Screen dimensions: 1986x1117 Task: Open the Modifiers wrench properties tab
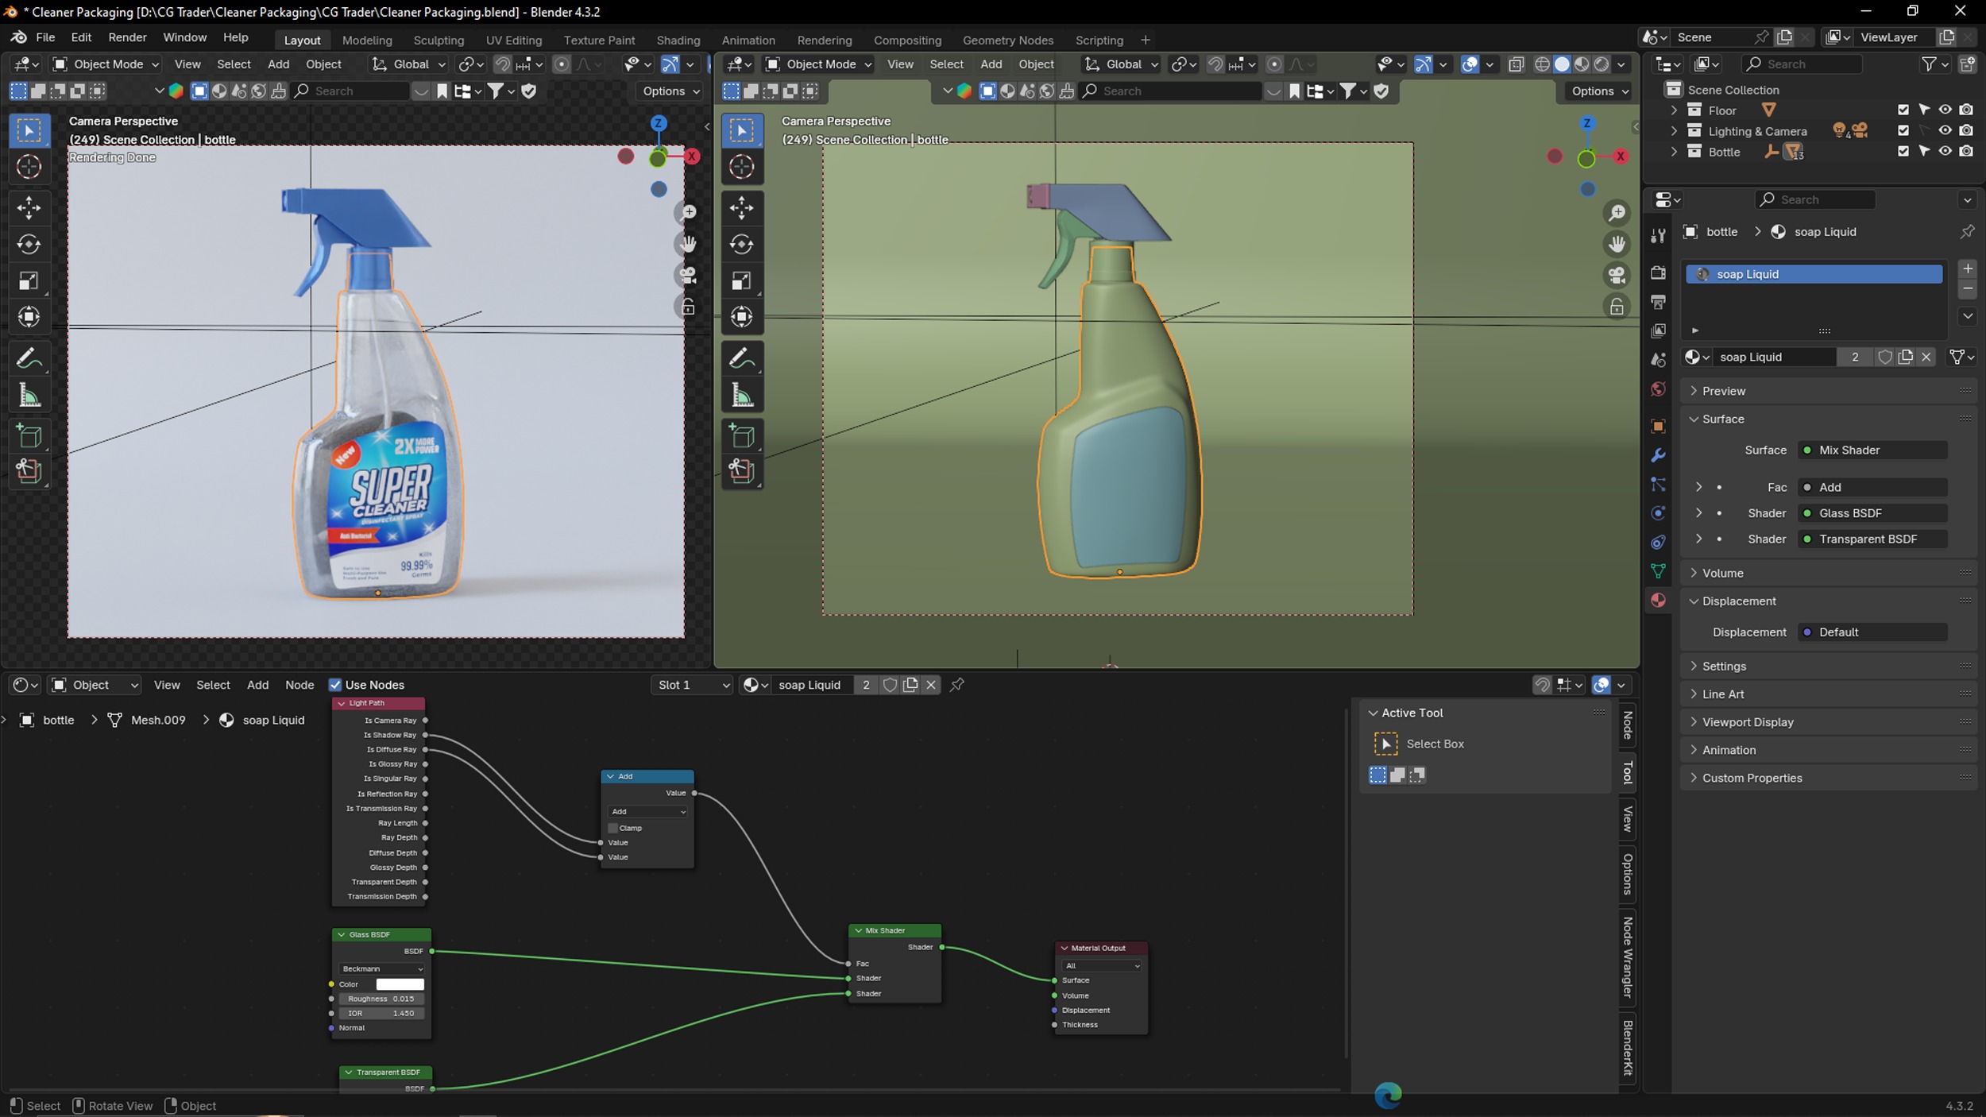(x=1658, y=455)
